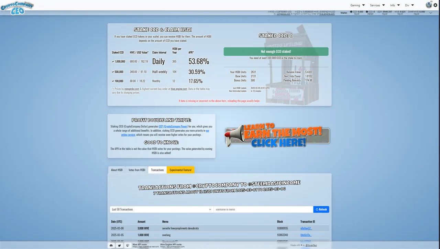Click the >= 100,000 staked CCD cell

tap(118, 81)
